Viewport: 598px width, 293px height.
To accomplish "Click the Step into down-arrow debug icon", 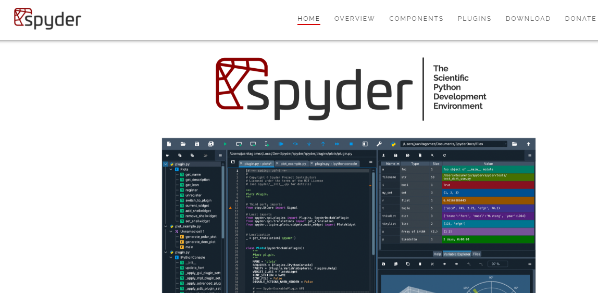I will tap(309, 144).
